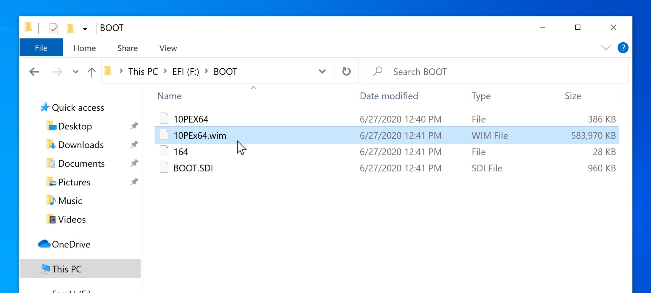This screenshot has height=293, width=651.
Task: Open Customize Quick Access Toolbar dropdown
Action: point(85,28)
